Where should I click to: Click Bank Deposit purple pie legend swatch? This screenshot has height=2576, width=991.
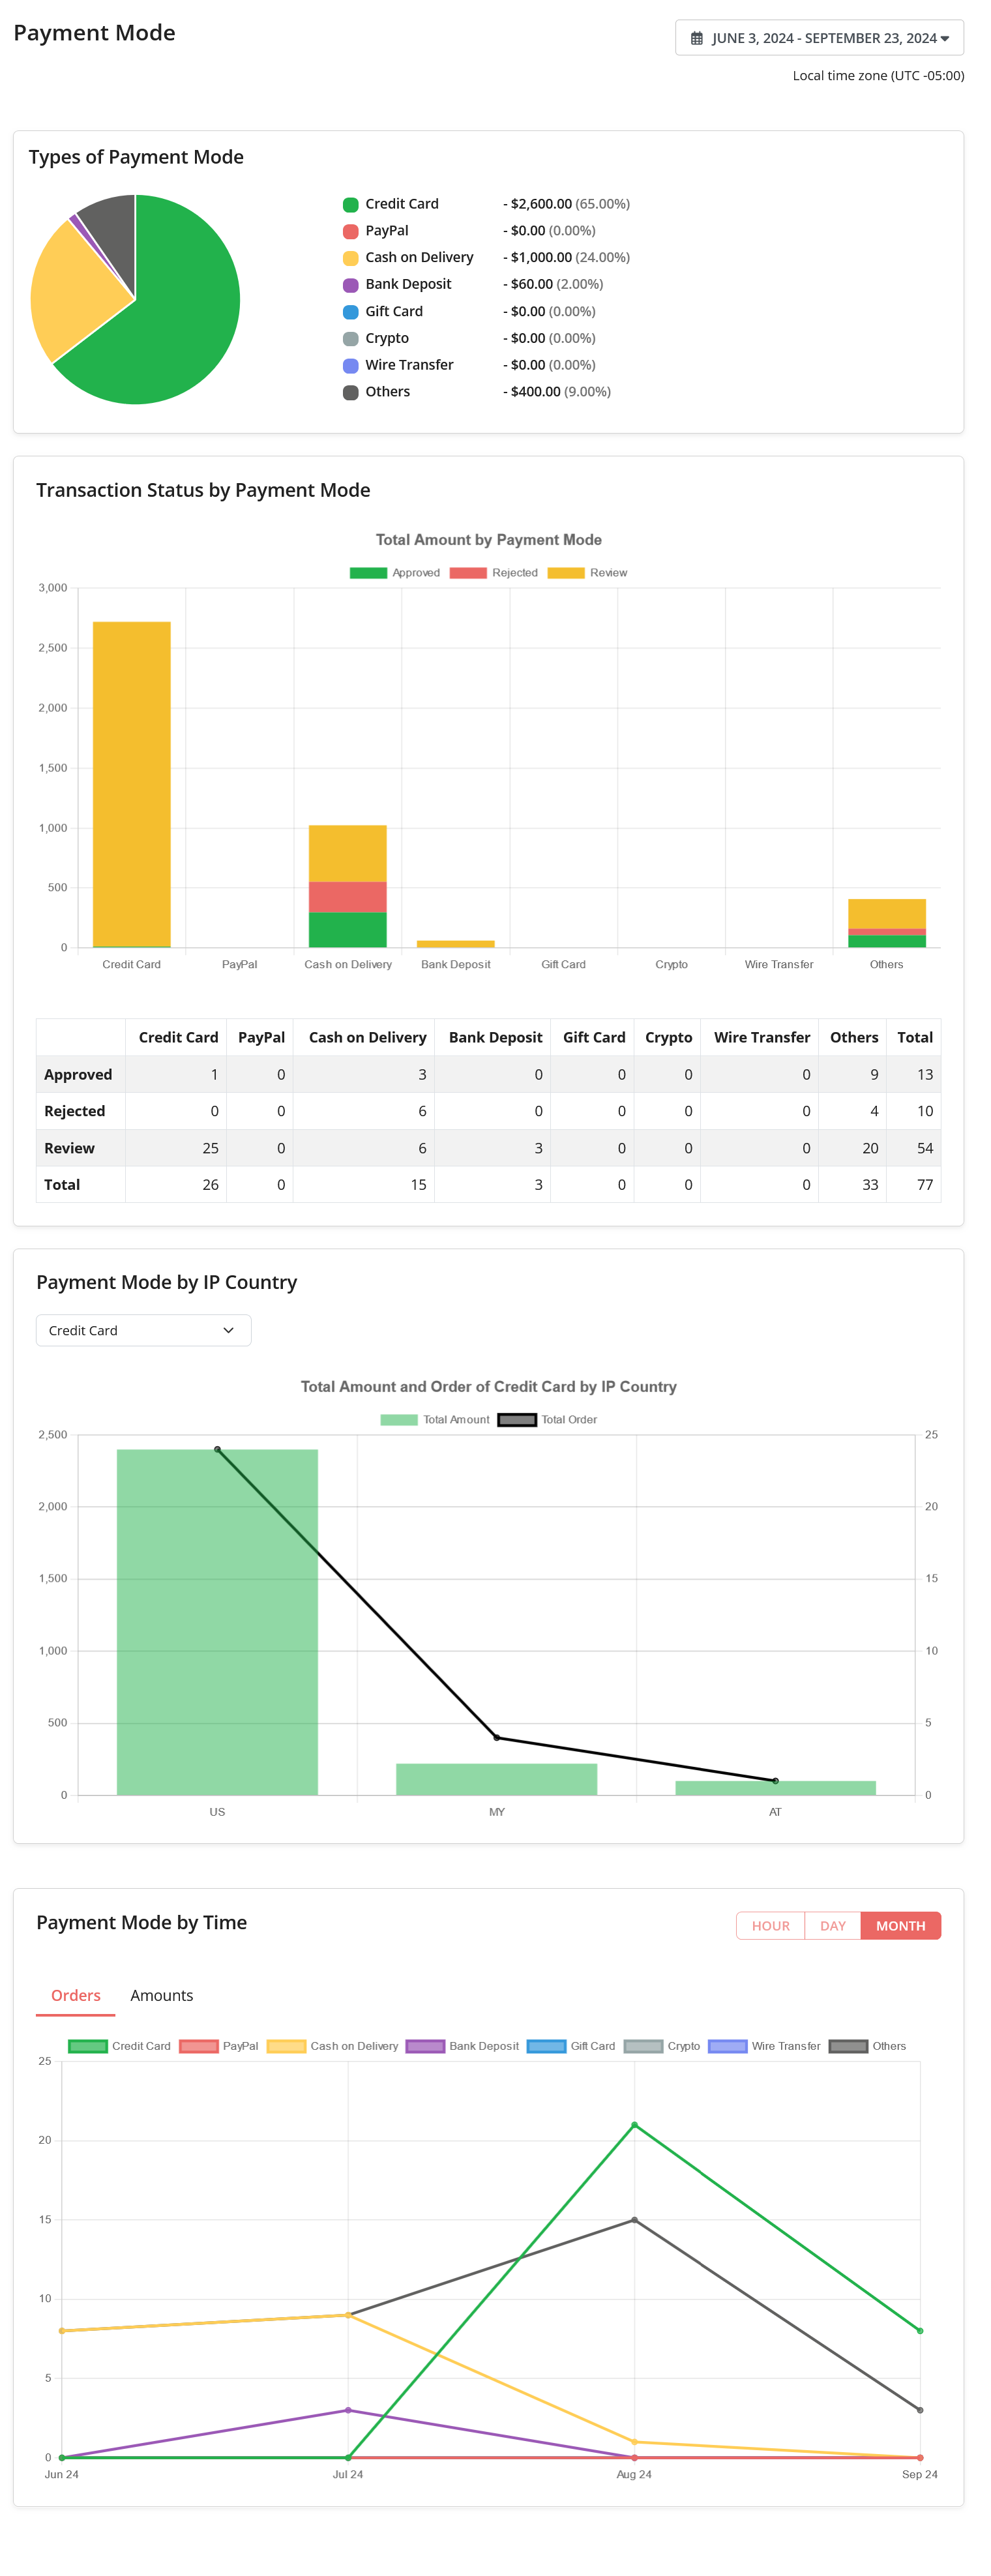pos(351,285)
